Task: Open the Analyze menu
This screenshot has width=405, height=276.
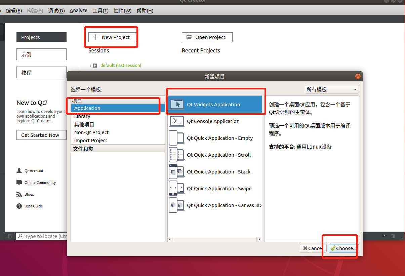Action: pyautogui.click(x=78, y=10)
